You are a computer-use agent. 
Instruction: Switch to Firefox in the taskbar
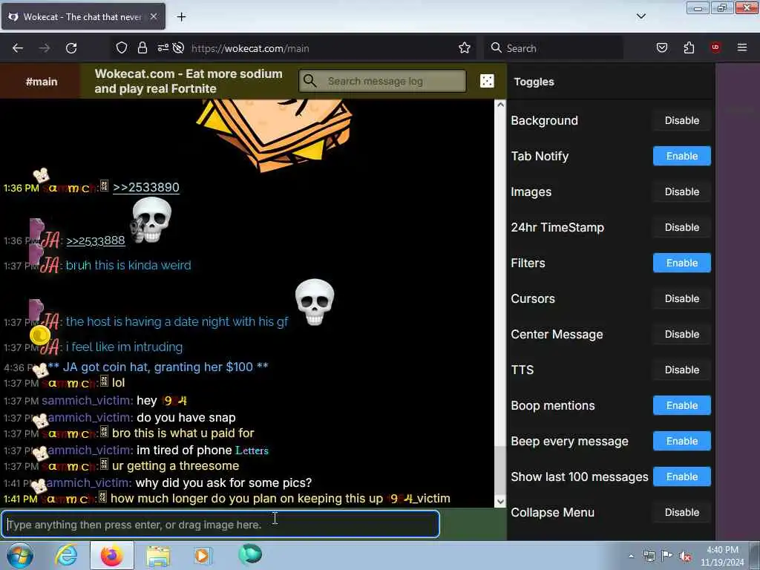pyautogui.click(x=112, y=555)
